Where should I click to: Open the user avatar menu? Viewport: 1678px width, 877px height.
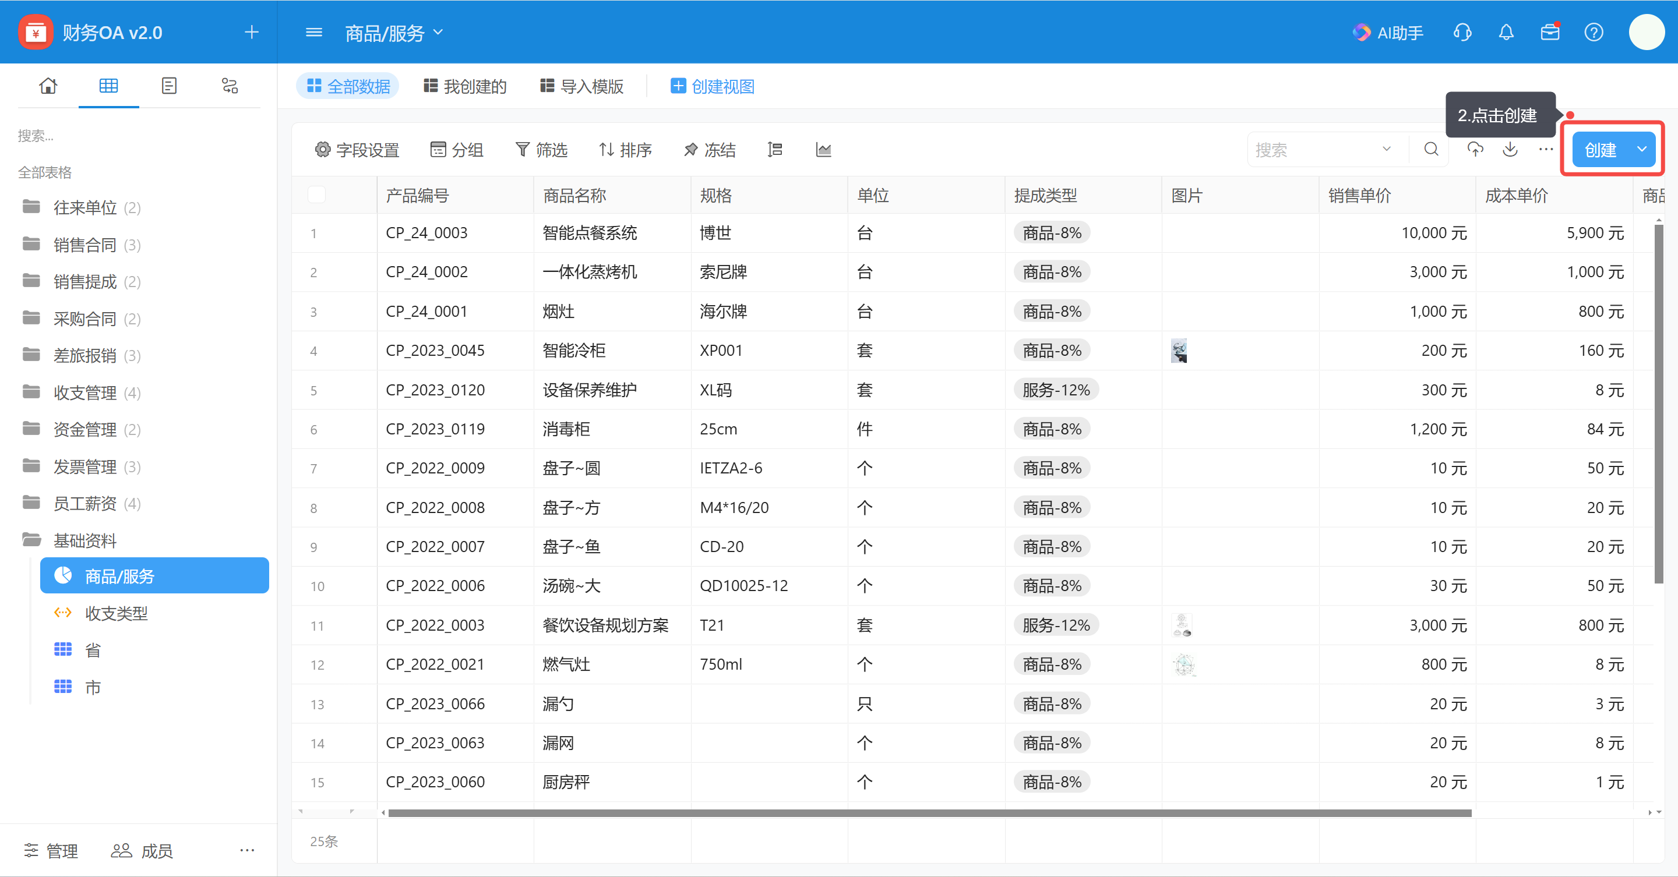point(1647,32)
